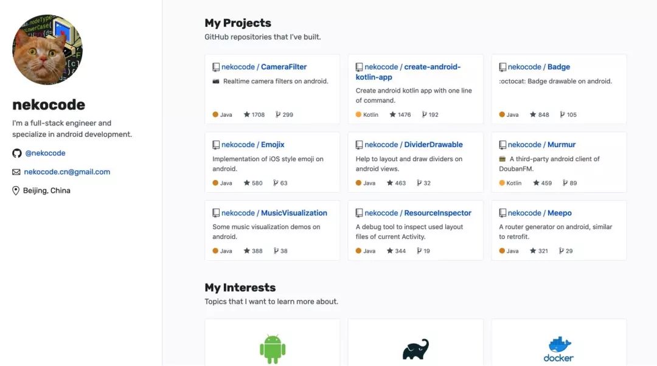Click the location pin icon near Beijing, China

coord(15,190)
